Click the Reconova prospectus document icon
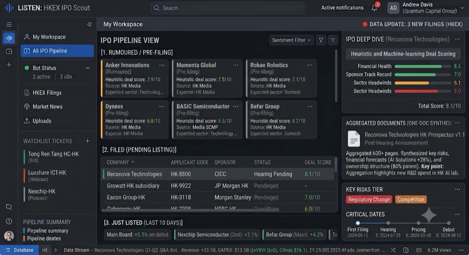469x255 pixels. tap(354, 138)
